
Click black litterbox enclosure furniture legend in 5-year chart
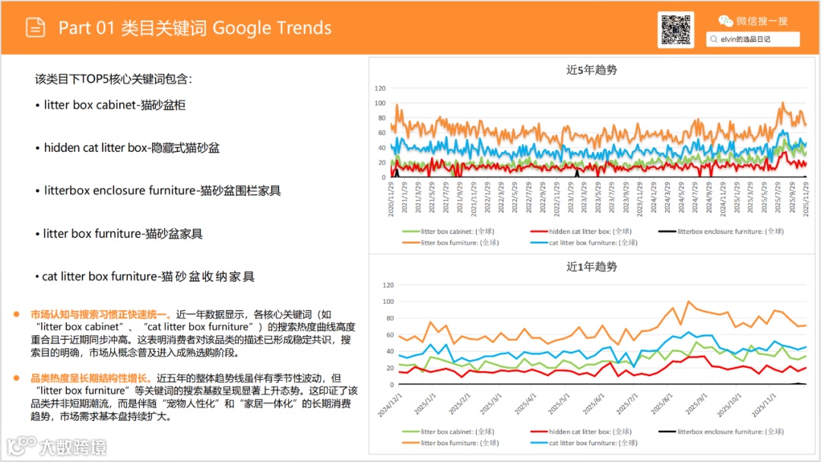pyautogui.click(x=721, y=231)
